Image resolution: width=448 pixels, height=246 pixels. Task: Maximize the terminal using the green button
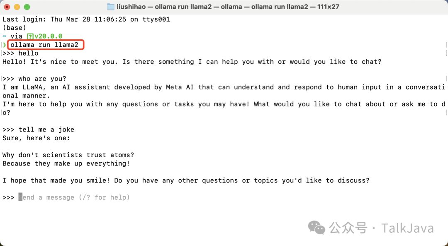tap(27, 7)
